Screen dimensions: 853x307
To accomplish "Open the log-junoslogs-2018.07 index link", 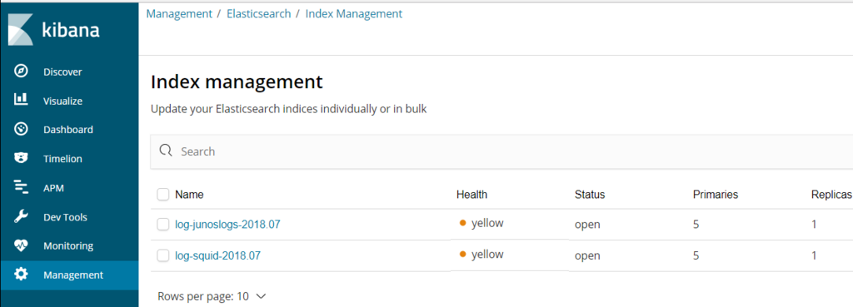I will pos(227,224).
